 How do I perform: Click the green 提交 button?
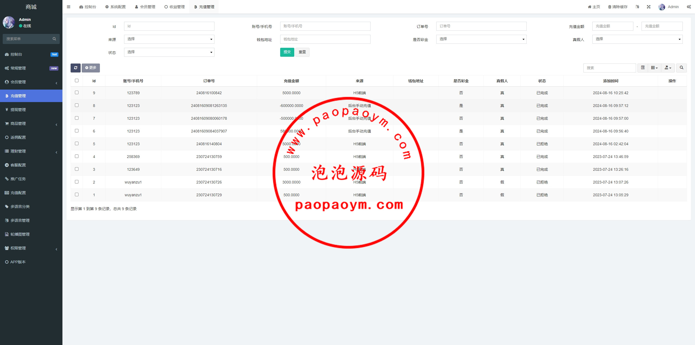click(287, 52)
